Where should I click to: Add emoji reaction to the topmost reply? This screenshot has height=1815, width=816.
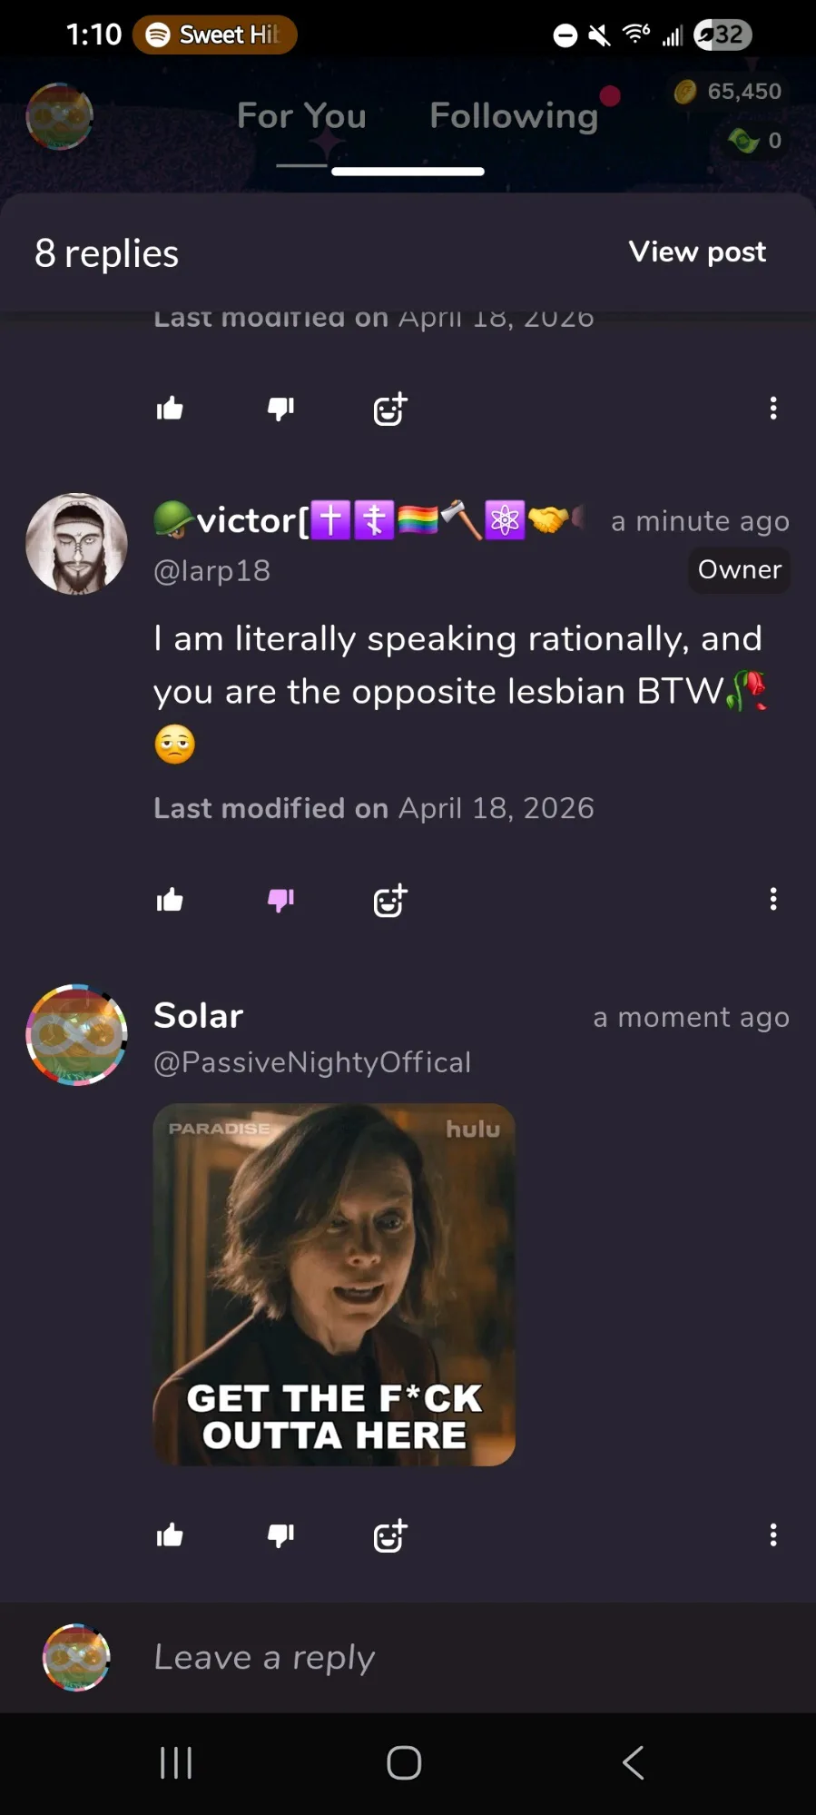click(x=390, y=409)
